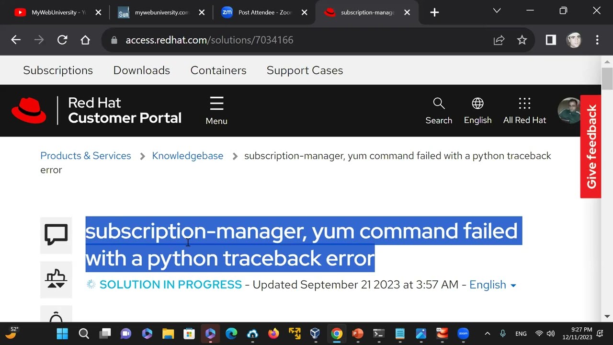Open network and volume quick settings
The height and width of the screenshot is (345, 613).
point(545,333)
